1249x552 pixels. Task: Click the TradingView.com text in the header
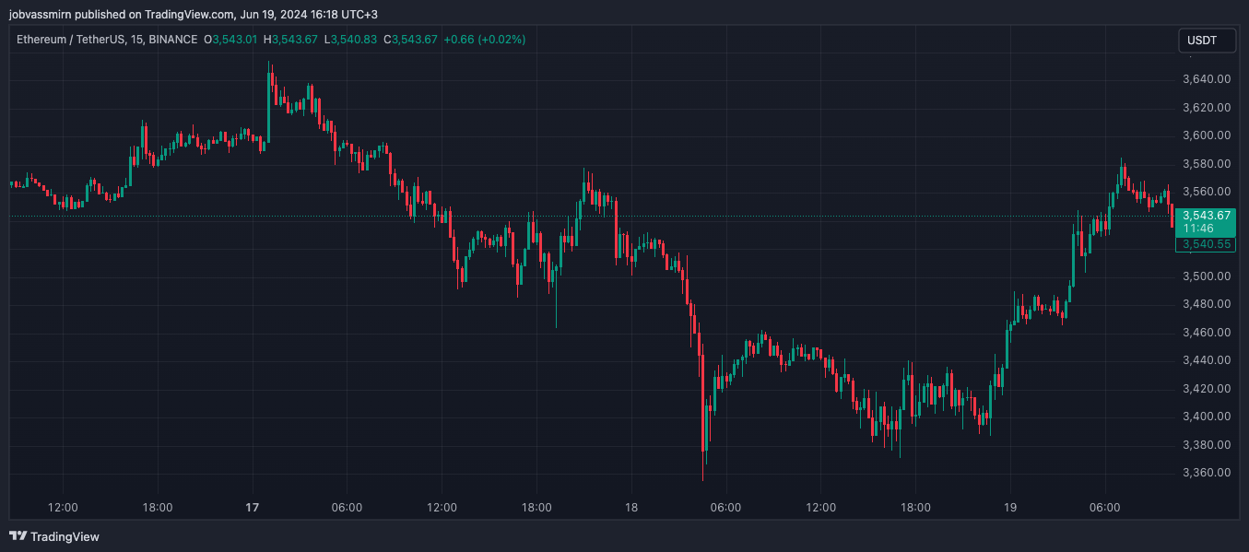click(188, 14)
